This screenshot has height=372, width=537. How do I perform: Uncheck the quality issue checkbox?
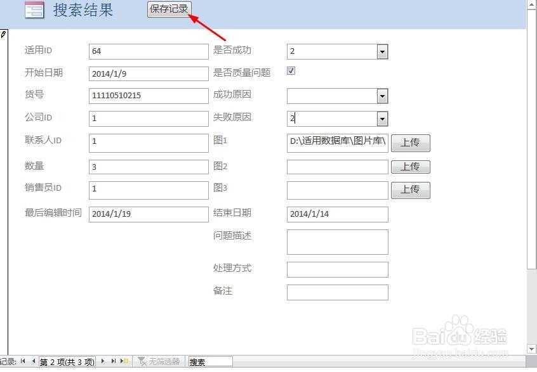pos(291,71)
